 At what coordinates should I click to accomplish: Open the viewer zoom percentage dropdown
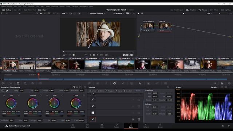[65, 13]
